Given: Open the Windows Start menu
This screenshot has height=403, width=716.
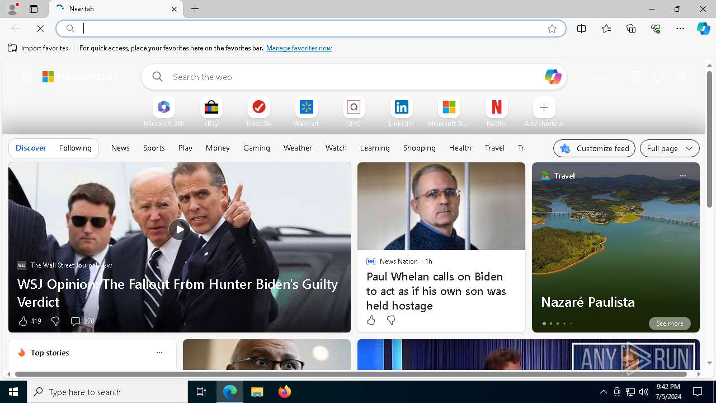Looking at the screenshot, I should 13,392.
